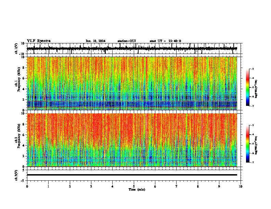Click the "8" tick on the time axis
The width and height of the screenshot is (271, 209).
pyautogui.click(x=198, y=186)
